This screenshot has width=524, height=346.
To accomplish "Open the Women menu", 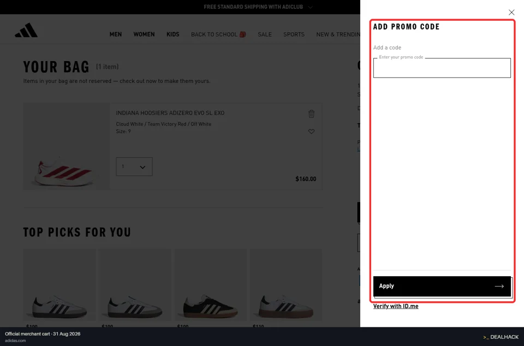I will pyautogui.click(x=144, y=34).
